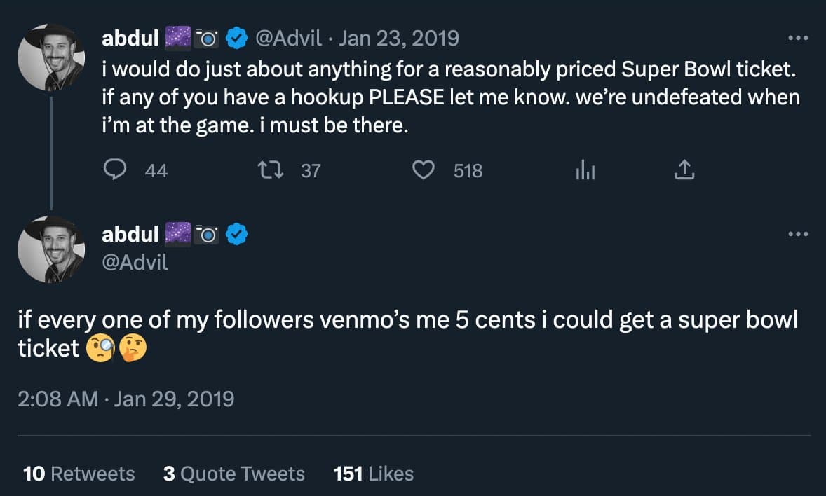Share the first tweet via share icon
This screenshot has height=496, width=826.
coord(684,170)
